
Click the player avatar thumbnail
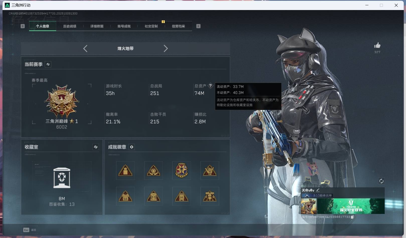pos(309,206)
